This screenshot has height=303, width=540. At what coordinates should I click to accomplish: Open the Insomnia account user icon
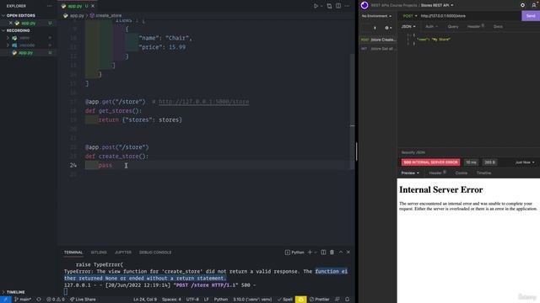coord(534,5)
